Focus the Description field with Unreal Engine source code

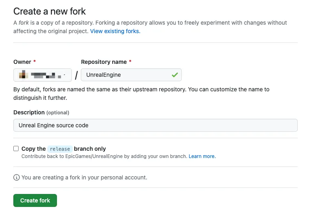(x=155, y=125)
